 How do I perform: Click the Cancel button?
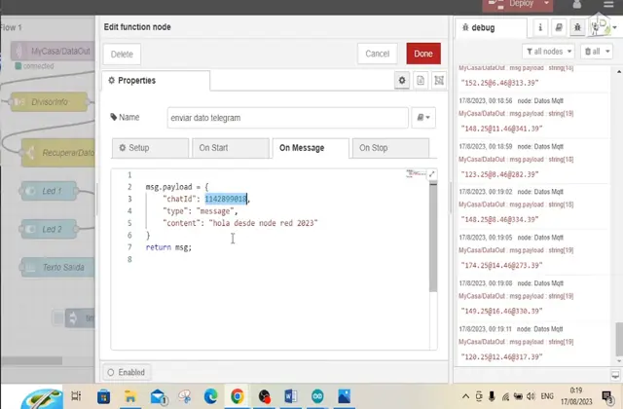[377, 55]
